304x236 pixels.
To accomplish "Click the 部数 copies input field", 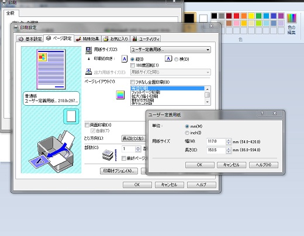I will (129, 149).
